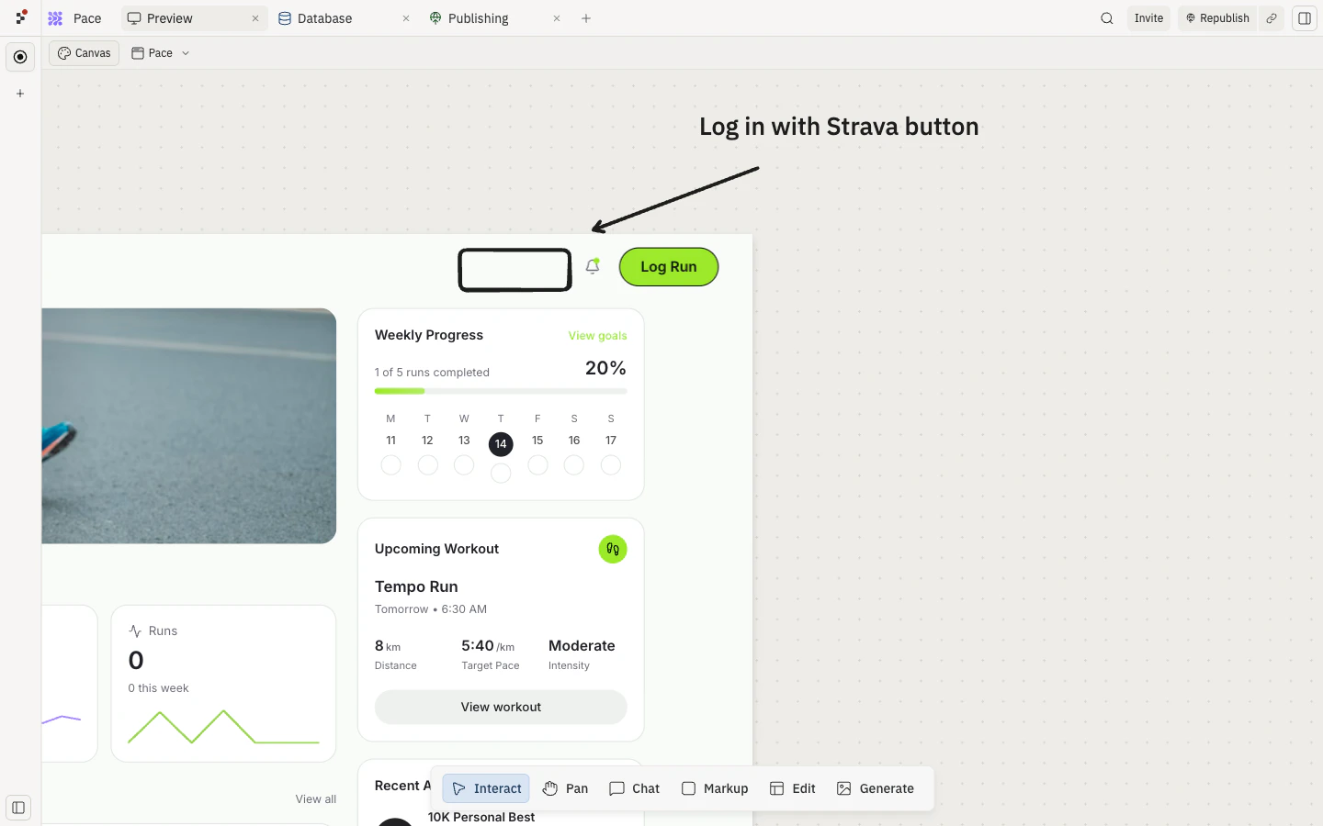Open notifications bell icon

click(x=593, y=266)
